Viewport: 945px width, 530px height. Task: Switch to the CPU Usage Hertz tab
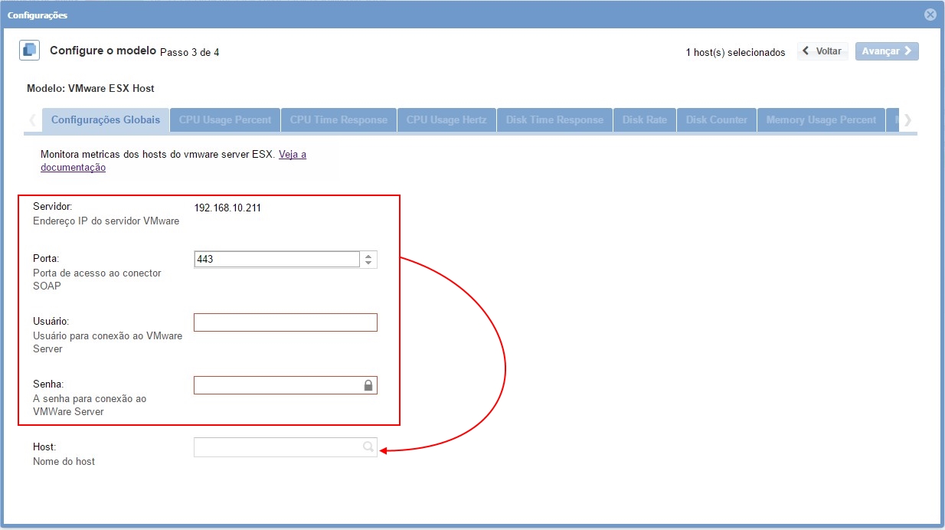446,120
